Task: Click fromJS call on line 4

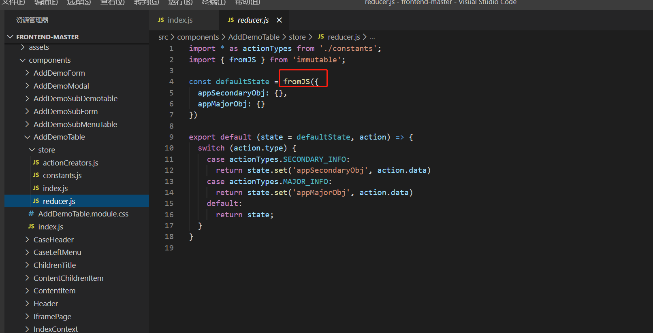Action: [297, 82]
